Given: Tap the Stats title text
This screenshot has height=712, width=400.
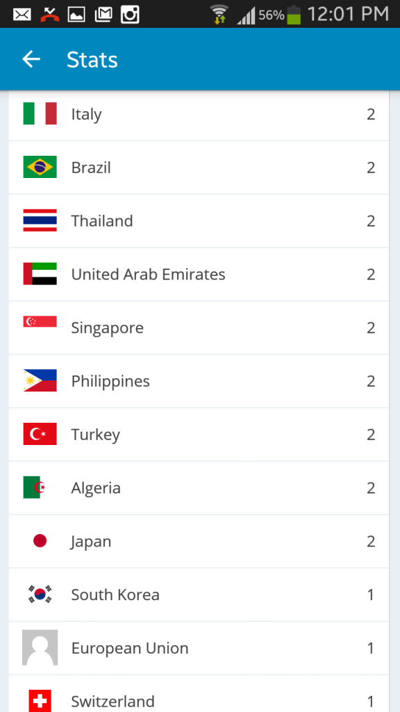Looking at the screenshot, I should click(x=92, y=60).
